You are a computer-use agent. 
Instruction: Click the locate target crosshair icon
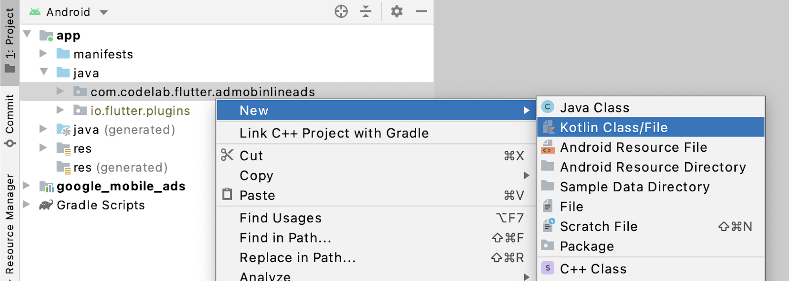point(341,11)
